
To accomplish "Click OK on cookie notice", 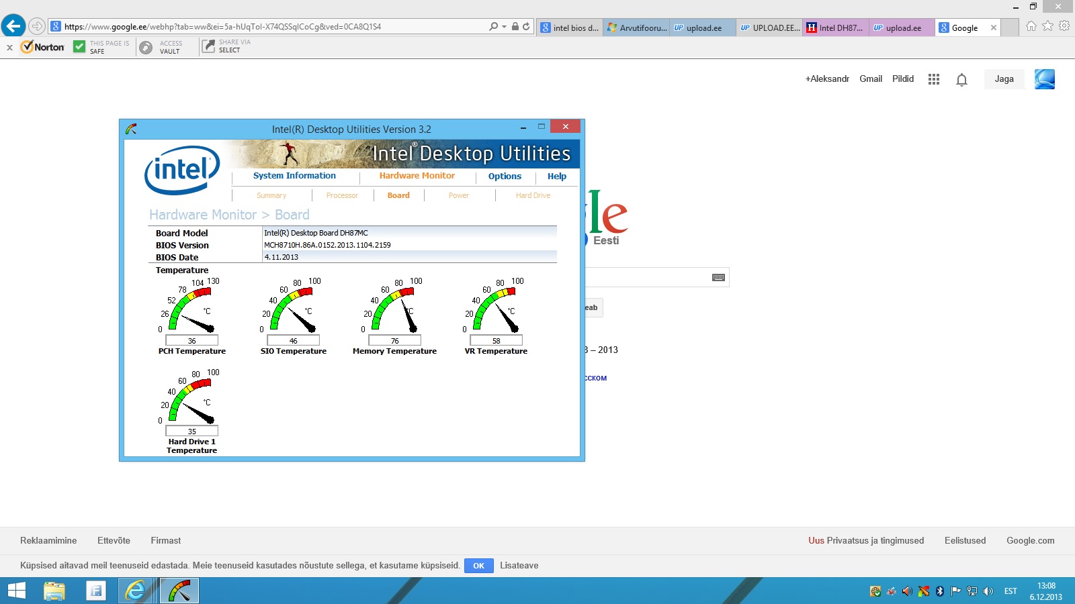I will click(478, 566).
